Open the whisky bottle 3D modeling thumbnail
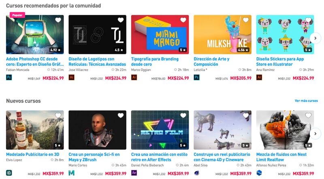 (x=35, y=130)
